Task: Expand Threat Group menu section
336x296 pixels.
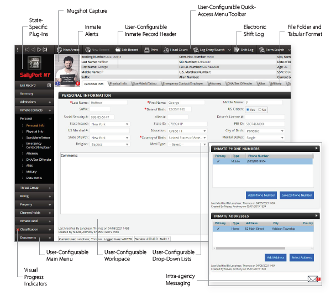Action: click(x=50, y=188)
